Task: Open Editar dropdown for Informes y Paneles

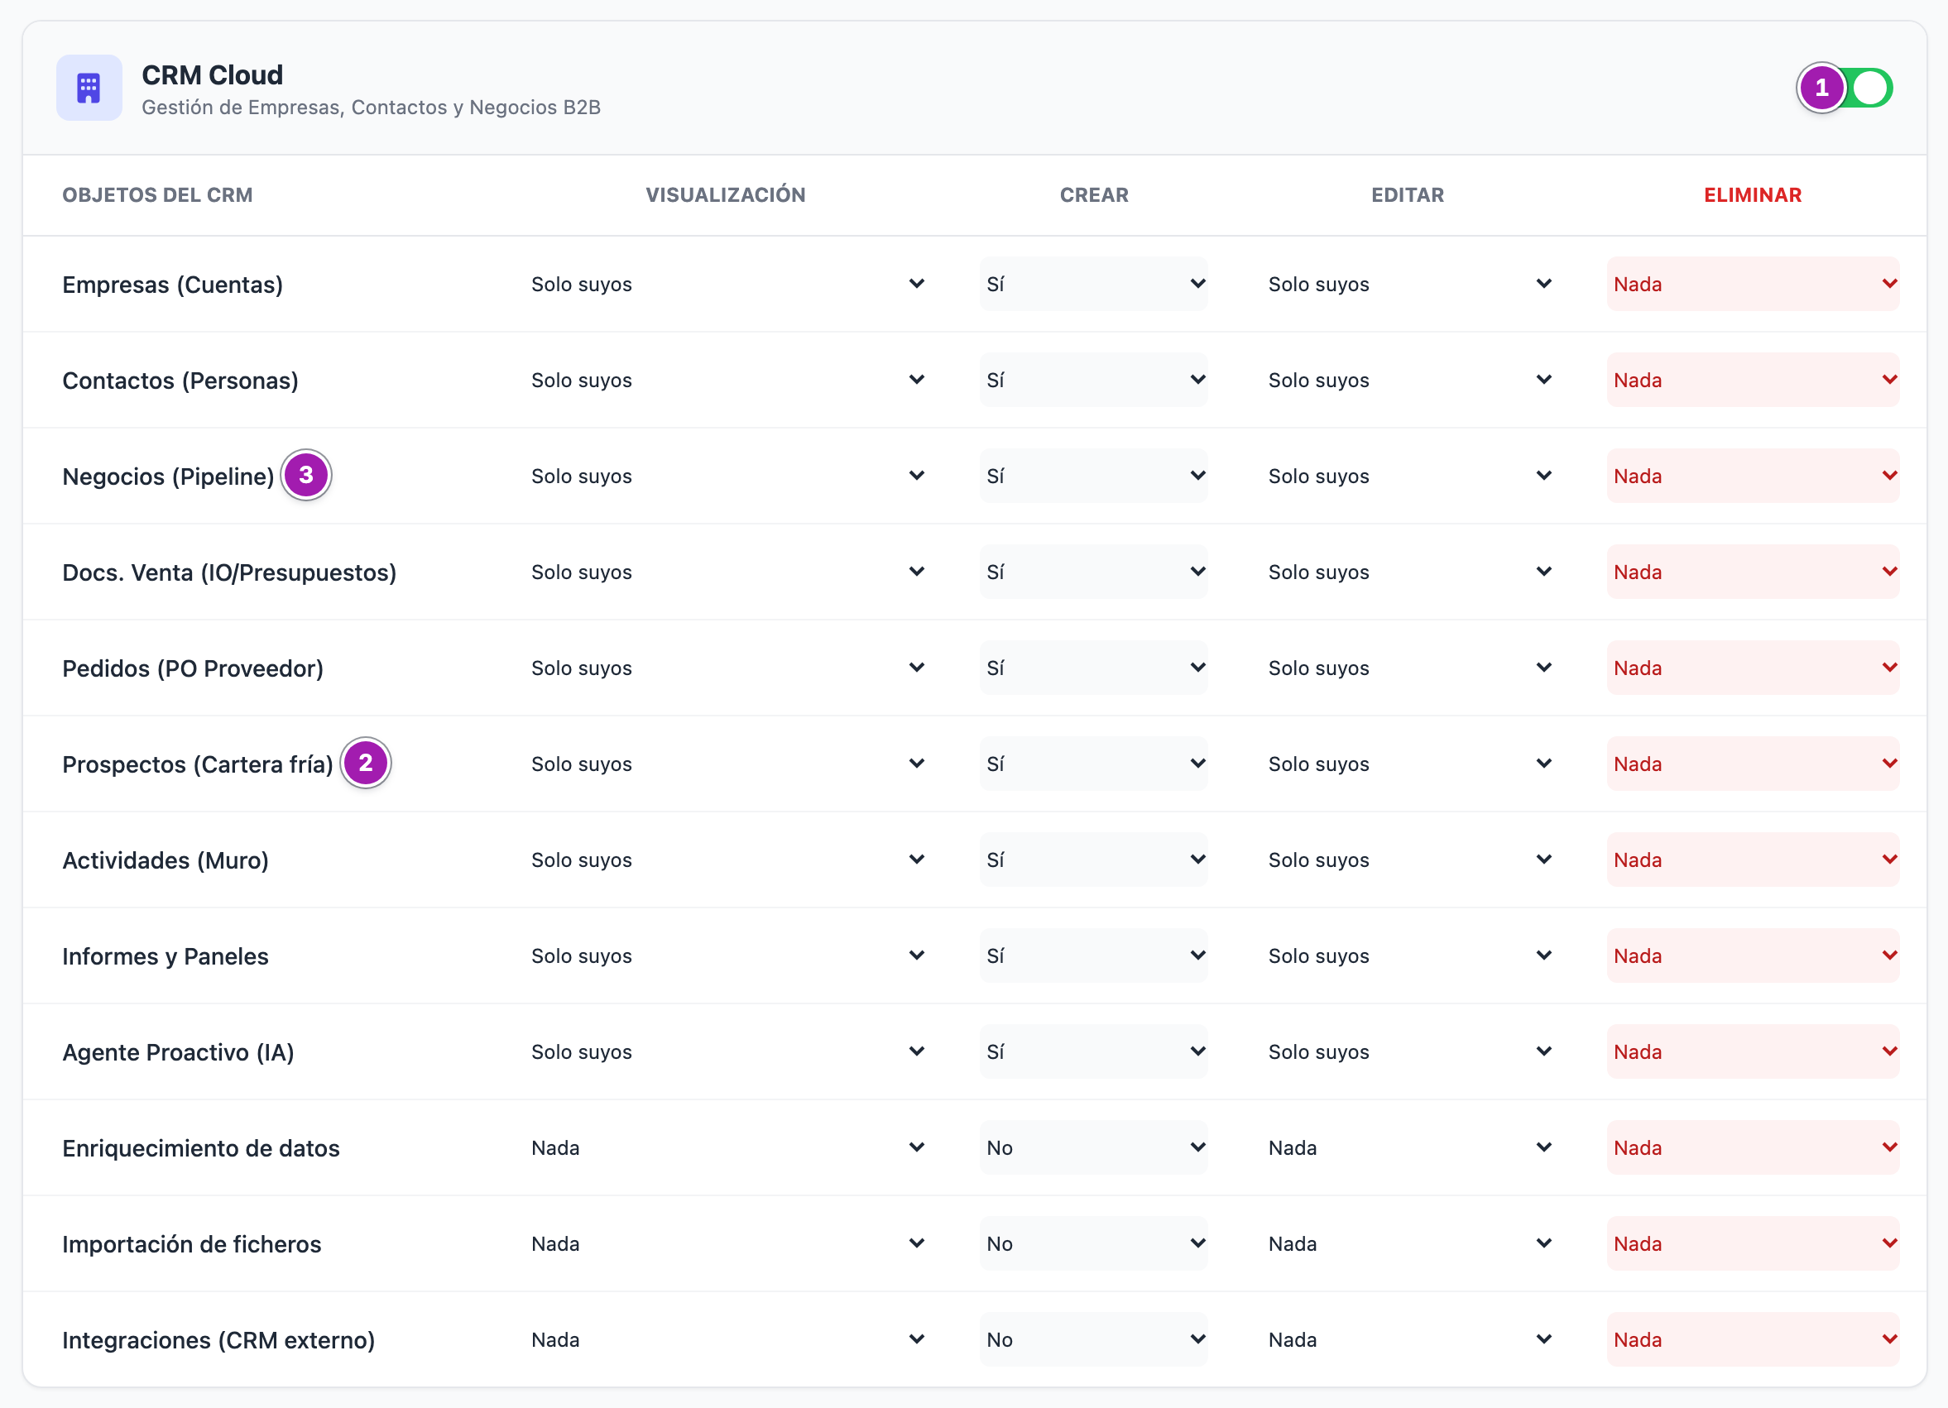Action: point(1408,956)
